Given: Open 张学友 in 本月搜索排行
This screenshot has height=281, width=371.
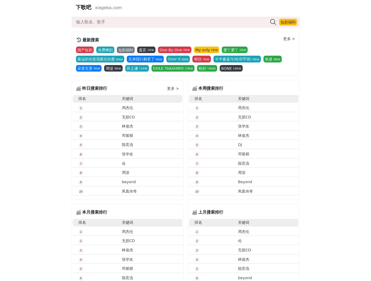Looking at the screenshot, I should coord(127,259).
